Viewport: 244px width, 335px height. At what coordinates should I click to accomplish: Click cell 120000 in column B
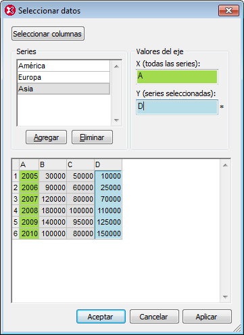pyautogui.click(x=53, y=199)
